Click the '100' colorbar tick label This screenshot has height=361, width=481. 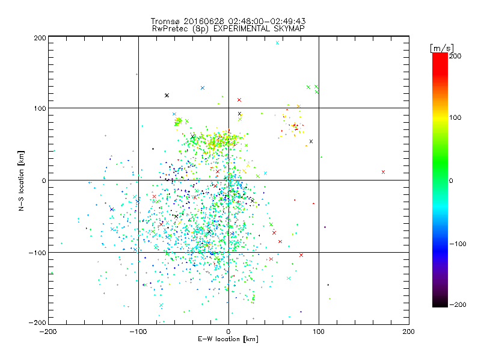(x=455, y=117)
